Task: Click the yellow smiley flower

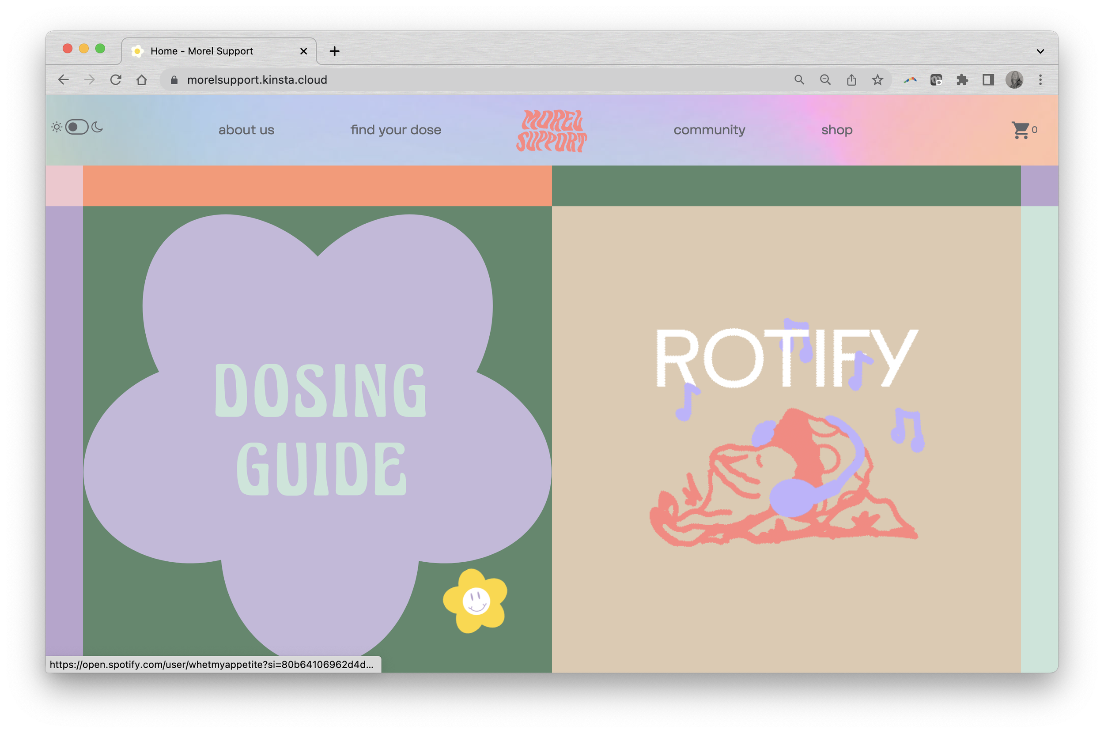Action: coord(475,601)
